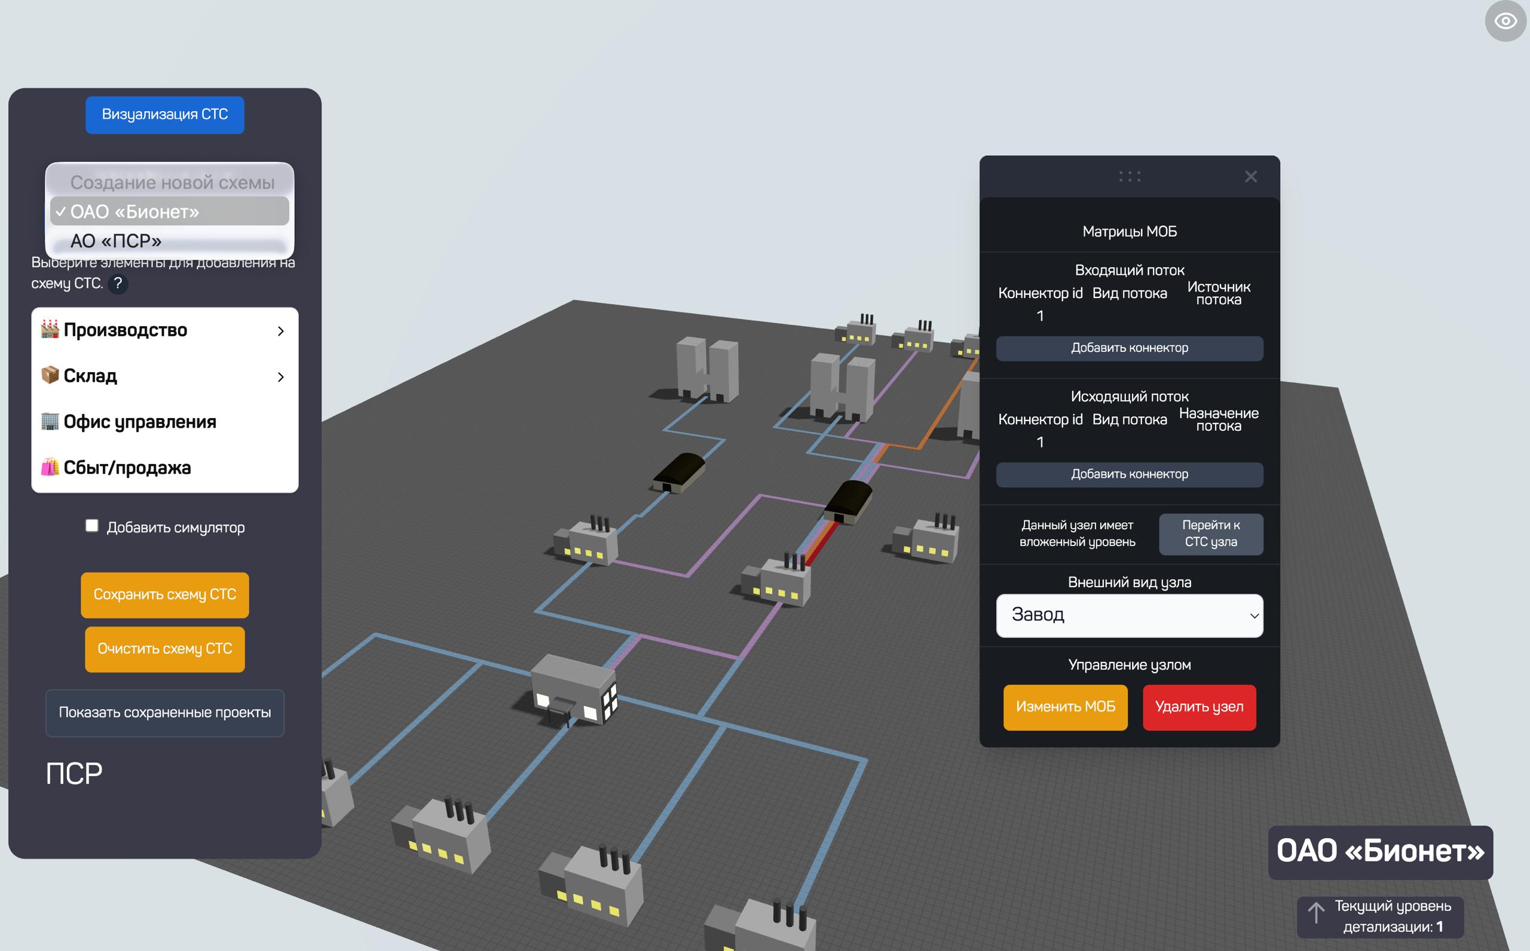Select Офис управления element
Screen dimensions: 1530x951
pyautogui.click(x=140, y=422)
